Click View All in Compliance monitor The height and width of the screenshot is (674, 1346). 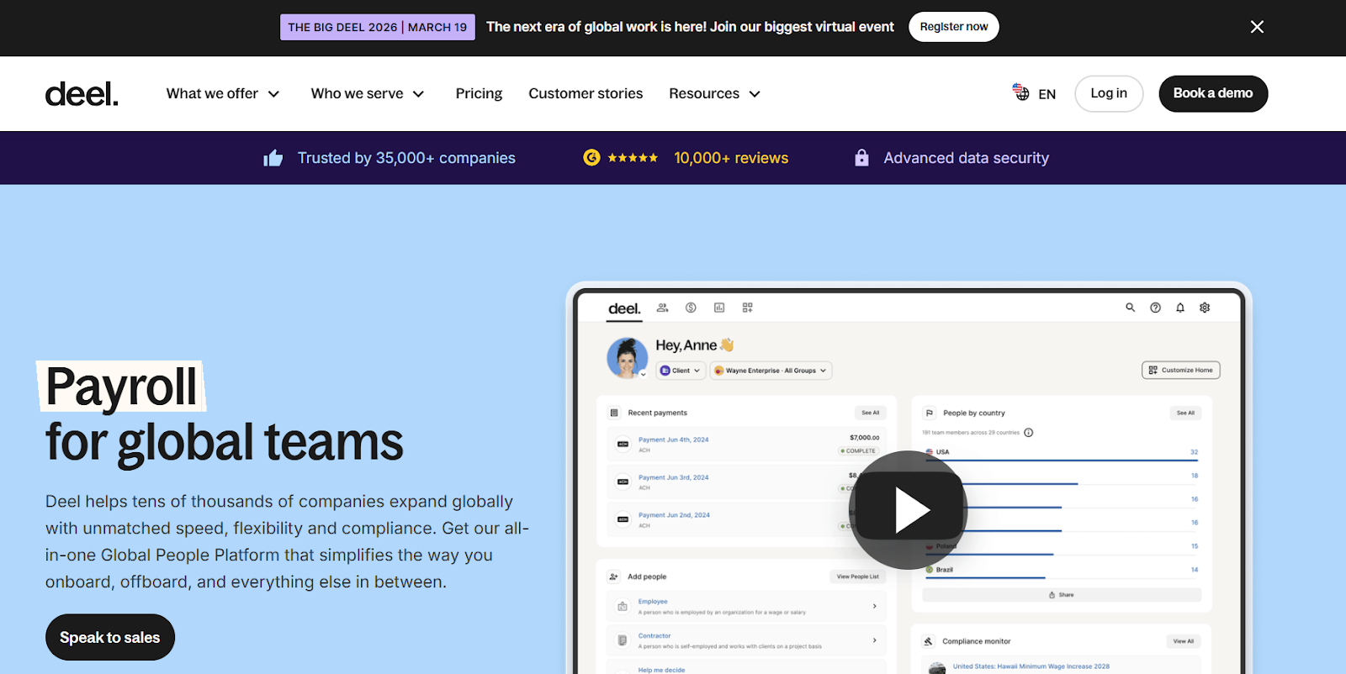tap(1184, 641)
